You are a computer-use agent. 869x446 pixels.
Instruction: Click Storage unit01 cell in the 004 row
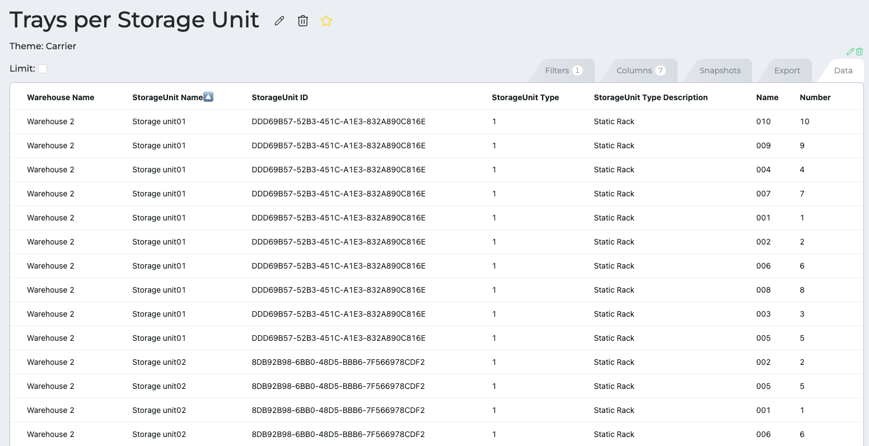(x=159, y=170)
